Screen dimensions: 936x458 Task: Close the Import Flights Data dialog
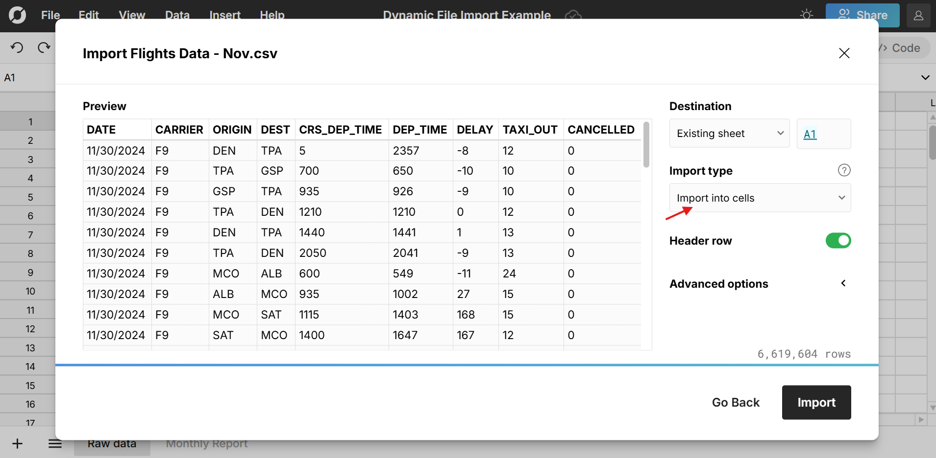(844, 53)
